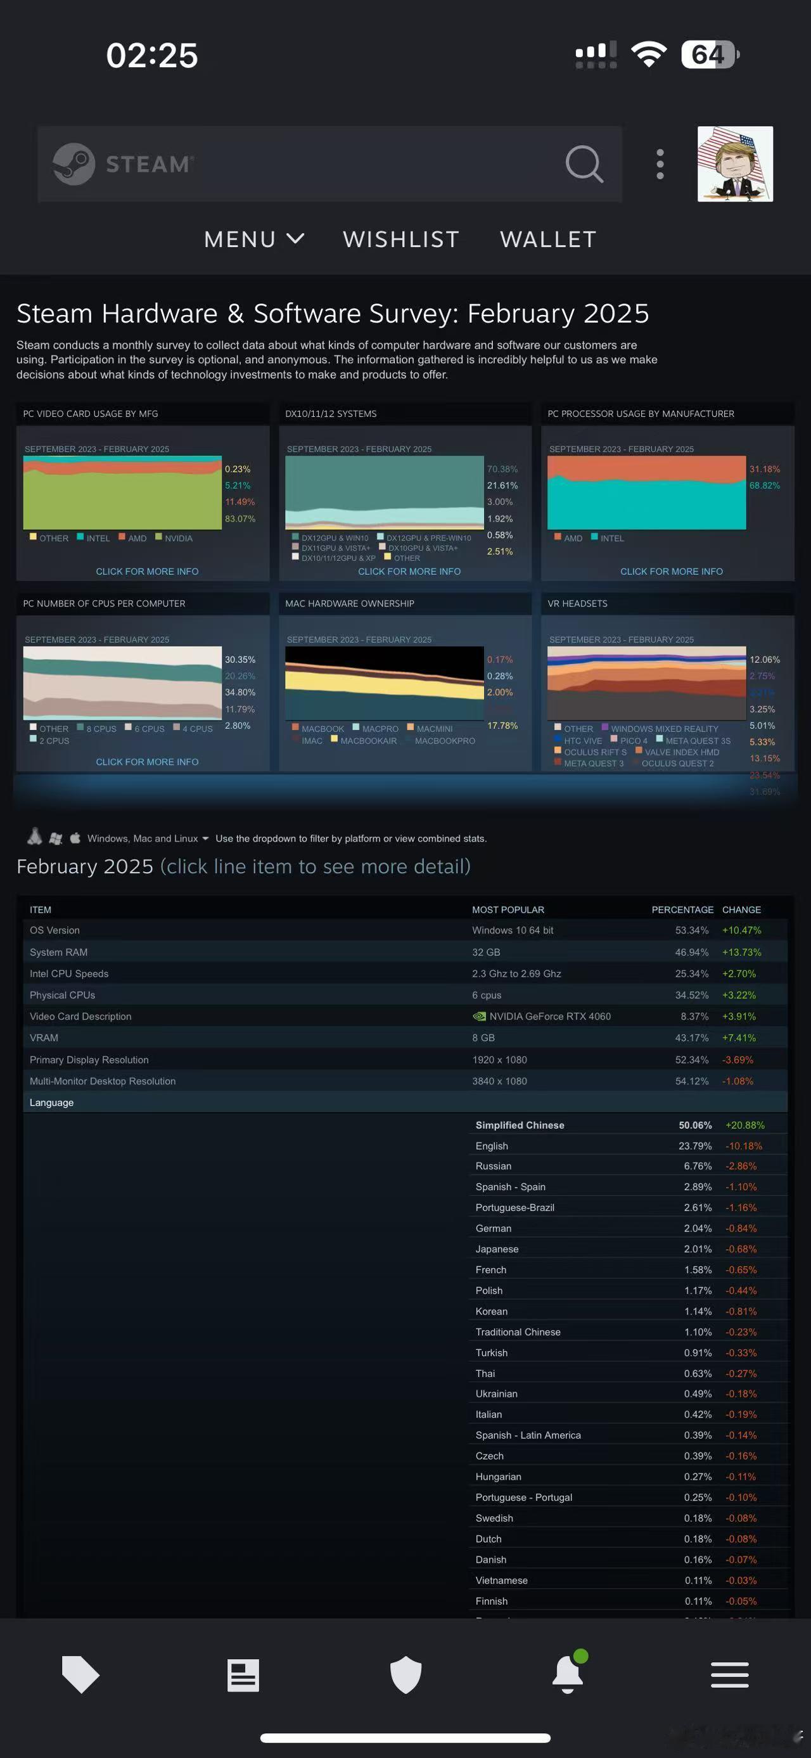This screenshot has height=1758, width=811.
Task: Click the AMD swatch in processor chart legend
Action: coord(558,537)
